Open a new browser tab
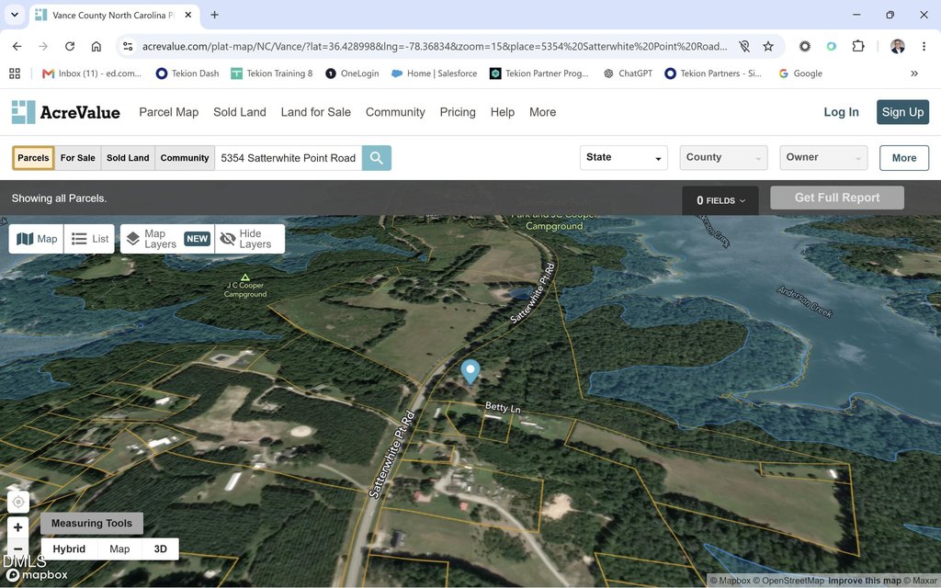Viewport: 941px width, 588px height. (x=214, y=15)
